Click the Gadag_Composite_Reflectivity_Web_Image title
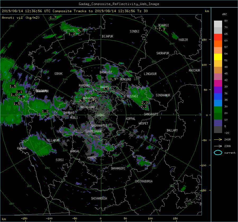Screen dimensions: 238x222 pyautogui.click(x=119, y=4)
